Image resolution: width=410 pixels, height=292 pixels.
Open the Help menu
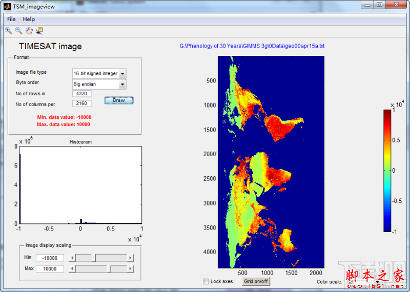click(29, 19)
